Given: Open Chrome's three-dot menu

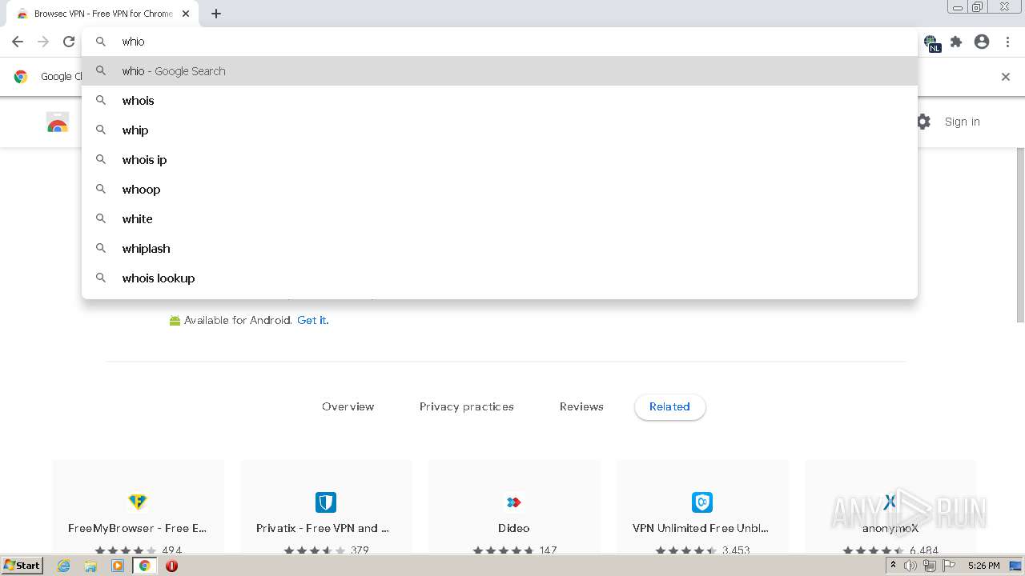Looking at the screenshot, I should tap(1007, 42).
